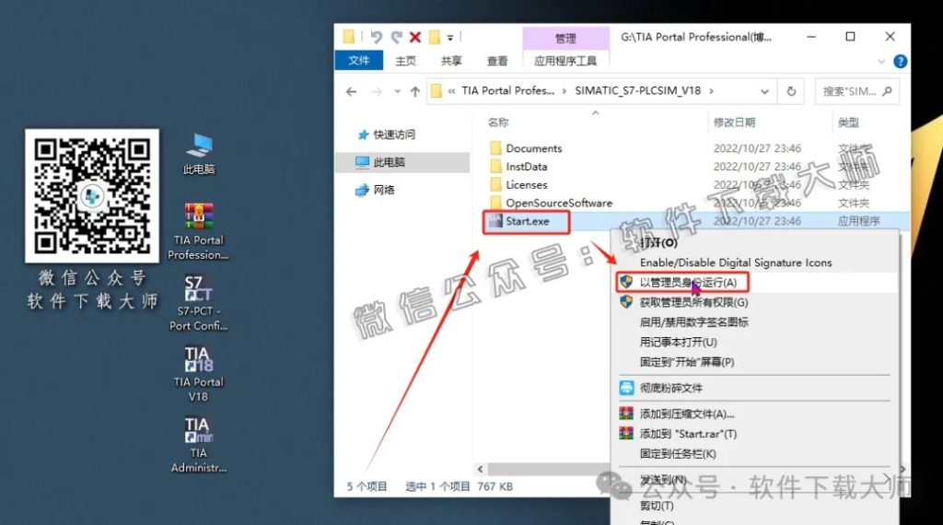Select the Start.exe file
The width and height of the screenshot is (943, 525).
pyautogui.click(x=527, y=221)
